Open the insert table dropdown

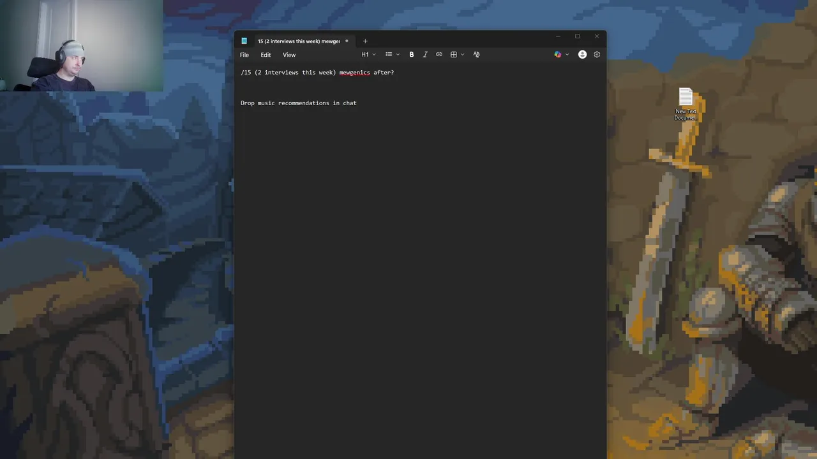tap(457, 55)
